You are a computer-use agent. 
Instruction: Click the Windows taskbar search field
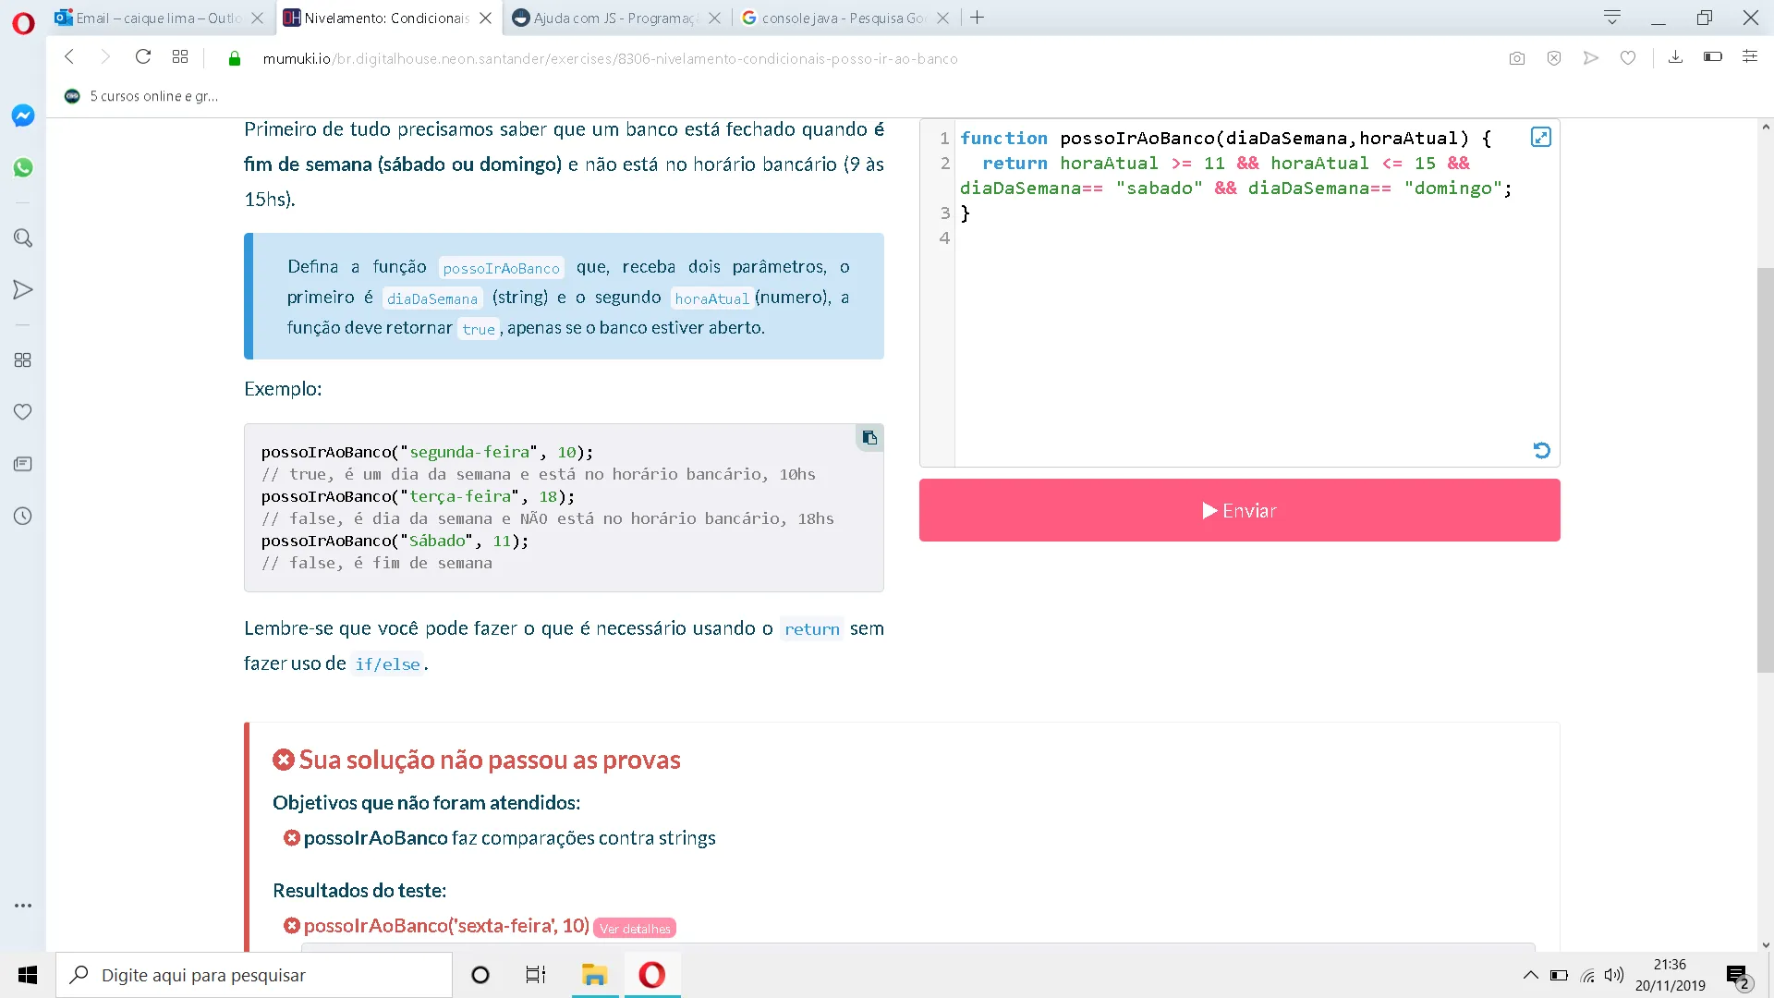pyautogui.click(x=254, y=975)
